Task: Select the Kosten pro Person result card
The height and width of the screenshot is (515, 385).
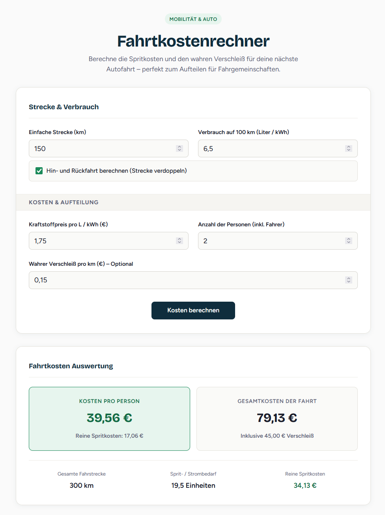Action: click(109, 418)
